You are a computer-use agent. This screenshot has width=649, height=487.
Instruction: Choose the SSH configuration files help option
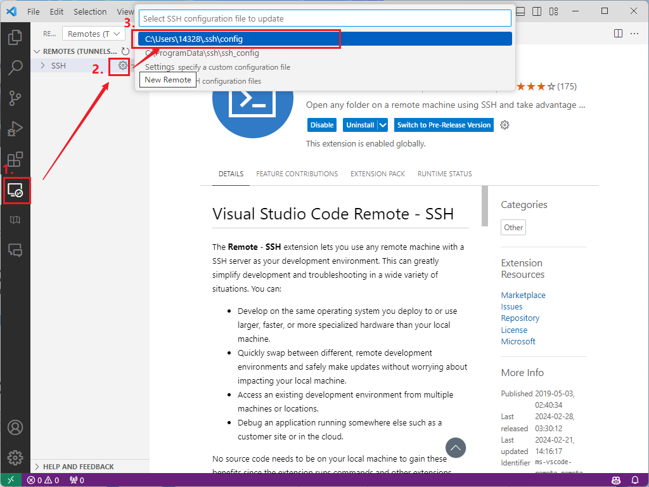coord(325,81)
